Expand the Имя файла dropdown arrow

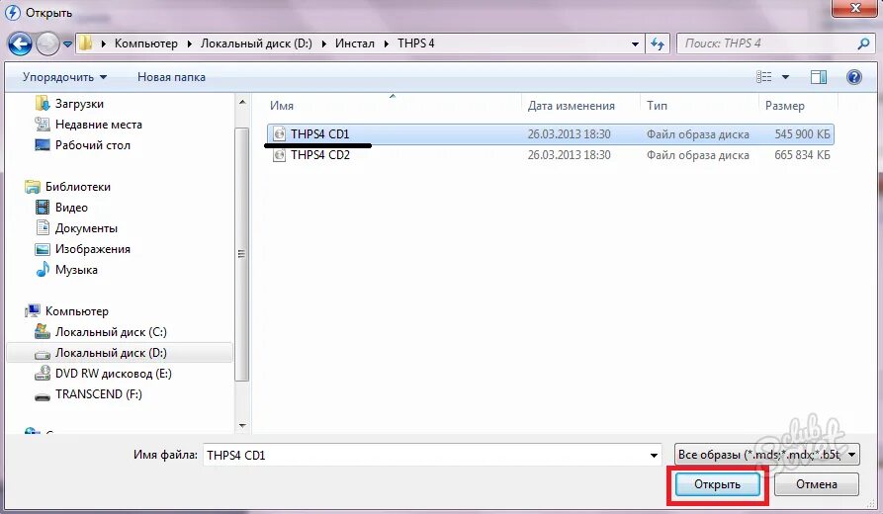click(x=654, y=455)
